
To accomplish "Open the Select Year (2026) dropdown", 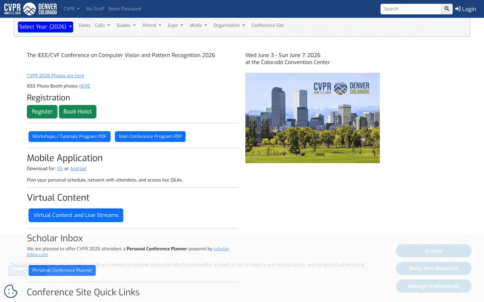I will (45, 27).
